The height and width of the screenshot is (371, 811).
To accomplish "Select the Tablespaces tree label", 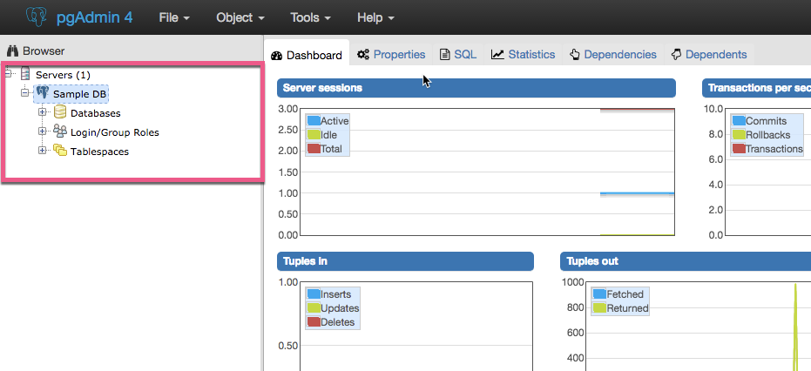I will 100,152.
